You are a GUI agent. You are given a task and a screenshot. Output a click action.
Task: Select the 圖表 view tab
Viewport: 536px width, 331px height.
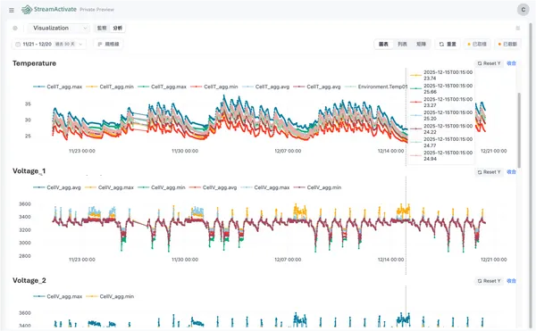click(383, 45)
